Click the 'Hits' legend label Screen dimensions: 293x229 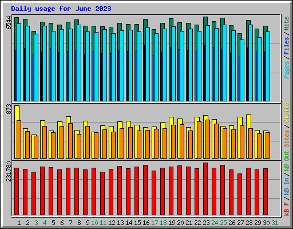287,23
